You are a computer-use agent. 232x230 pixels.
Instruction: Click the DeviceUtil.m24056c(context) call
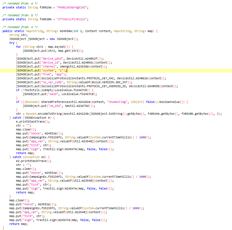tap(87, 63)
